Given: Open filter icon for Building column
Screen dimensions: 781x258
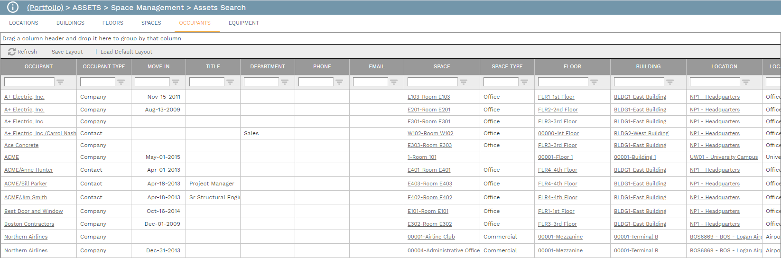Looking at the screenshot, I should 670,82.
